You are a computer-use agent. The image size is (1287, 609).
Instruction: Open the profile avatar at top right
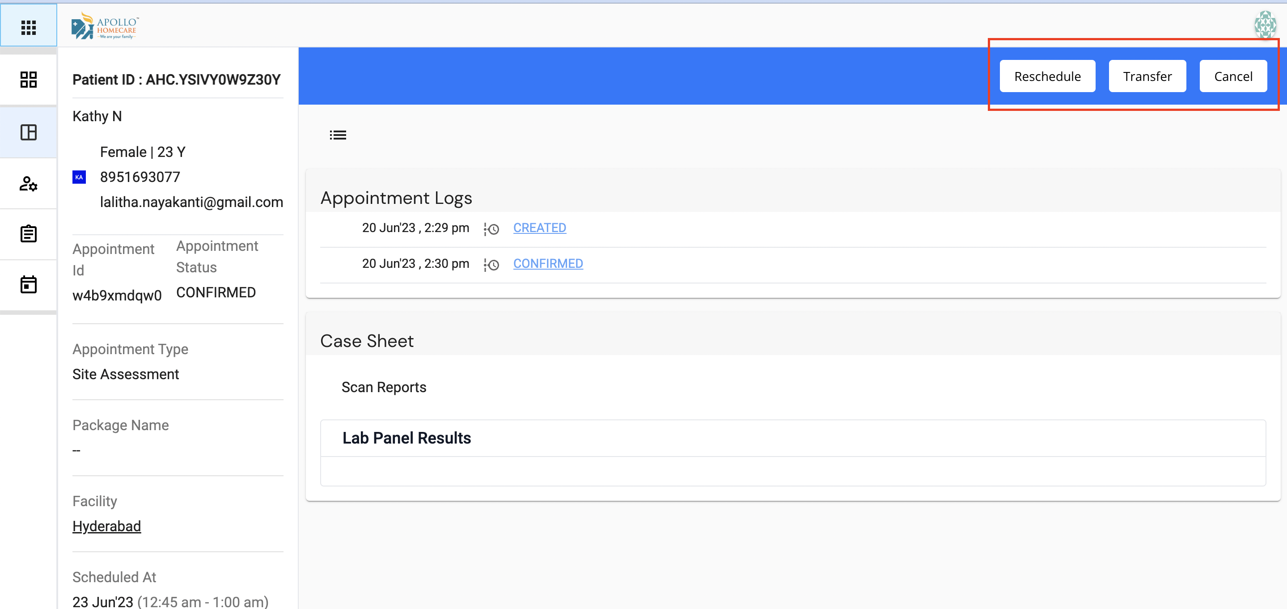coord(1266,25)
